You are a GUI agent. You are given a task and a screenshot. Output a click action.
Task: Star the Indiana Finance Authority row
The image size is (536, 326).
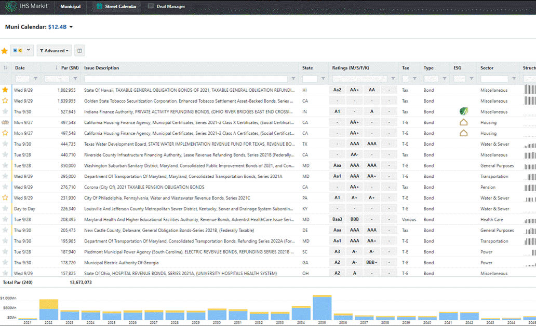point(5,111)
